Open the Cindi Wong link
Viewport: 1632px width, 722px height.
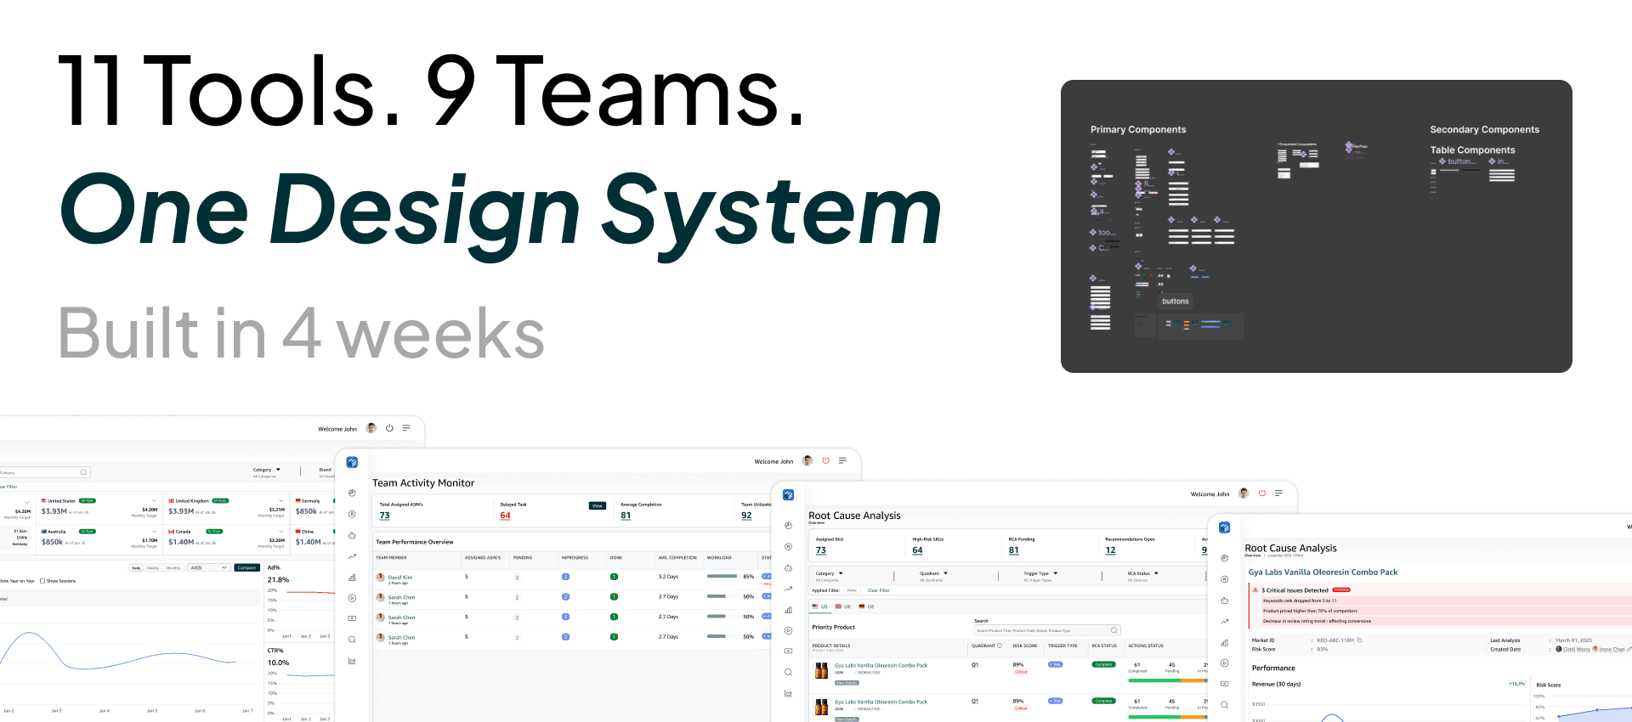click(1577, 649)
